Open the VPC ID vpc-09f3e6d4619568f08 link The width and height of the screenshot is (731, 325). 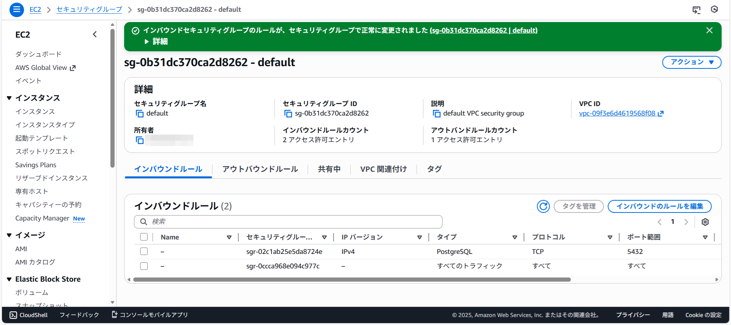(617, 113)
